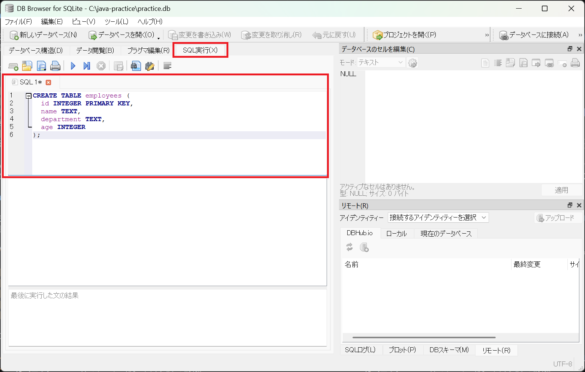585x372 pixels.
Task: Switch to プロット(P) bottom tab
Action: point(402,350)
